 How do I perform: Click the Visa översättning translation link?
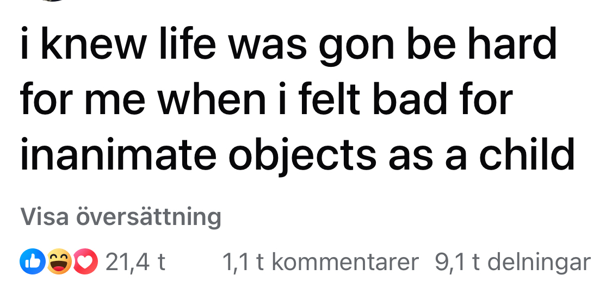121,216
